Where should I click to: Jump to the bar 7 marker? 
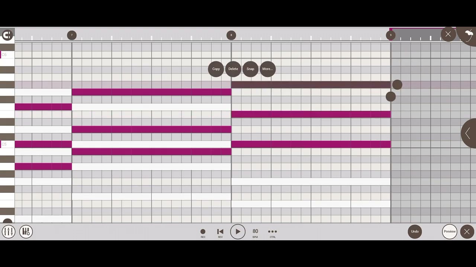click(72, 35)
